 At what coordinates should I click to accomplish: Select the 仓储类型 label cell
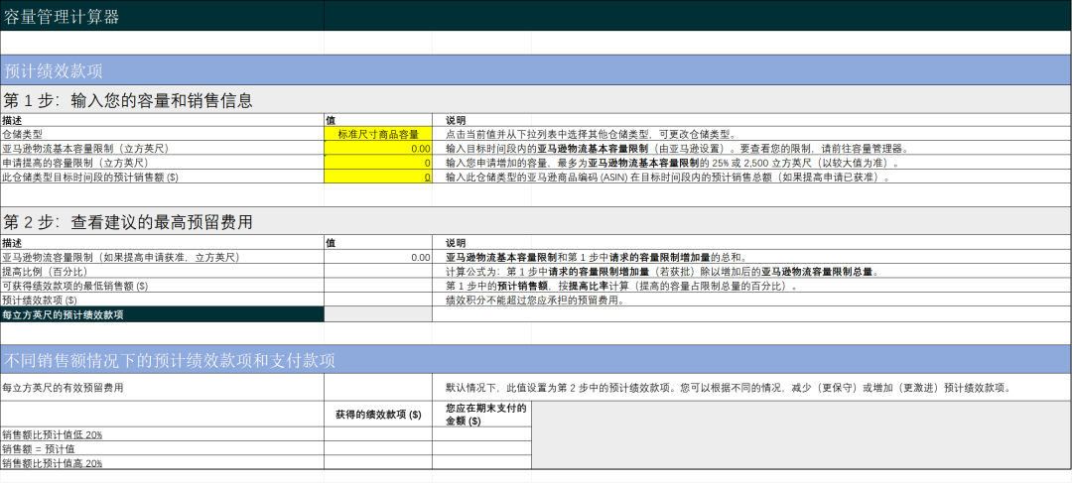[x=162, y=135]
